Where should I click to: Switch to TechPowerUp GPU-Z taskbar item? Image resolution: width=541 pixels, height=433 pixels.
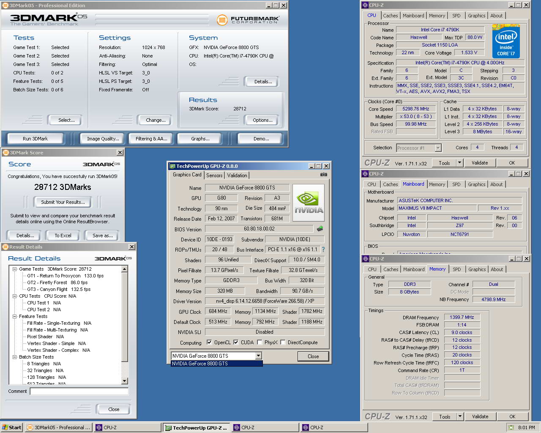coord(197,428)
